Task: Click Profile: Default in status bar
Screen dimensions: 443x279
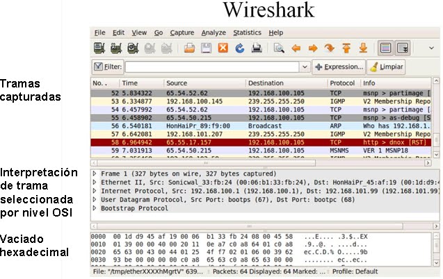Action: point(355,271)
